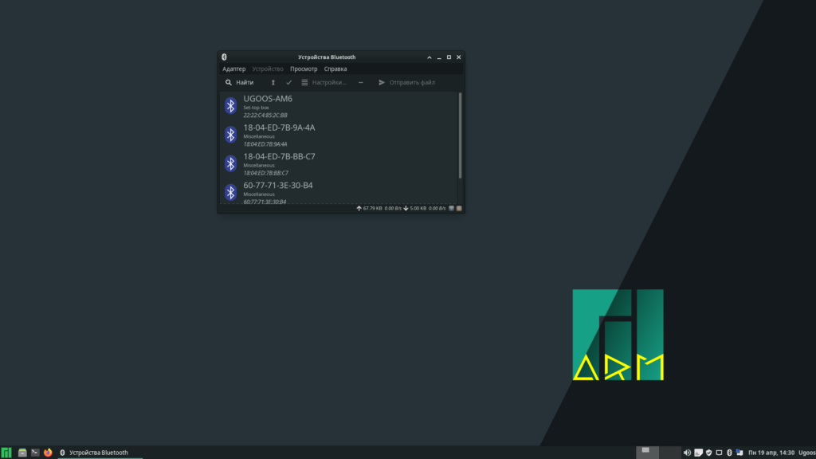Open Настройки device settings in toolbar
This screenshot has width=816, height=459.
click(x=324, y=82)
